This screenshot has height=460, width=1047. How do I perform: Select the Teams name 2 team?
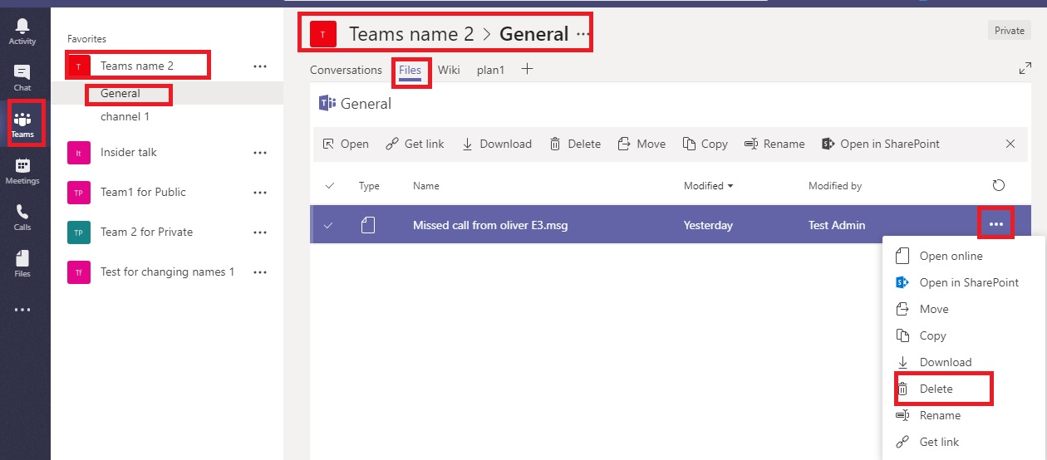coord(137,66)
